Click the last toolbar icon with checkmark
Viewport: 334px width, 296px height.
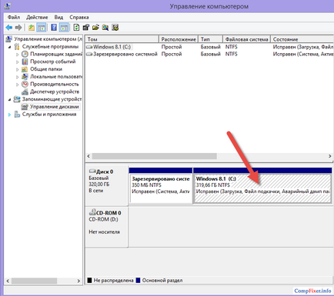tap(115, 28)
